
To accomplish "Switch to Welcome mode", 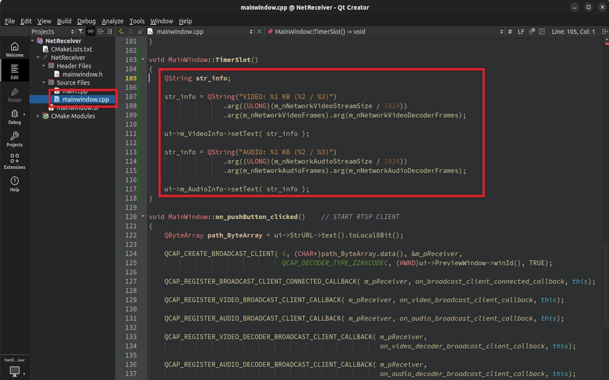I will point(14,49).
